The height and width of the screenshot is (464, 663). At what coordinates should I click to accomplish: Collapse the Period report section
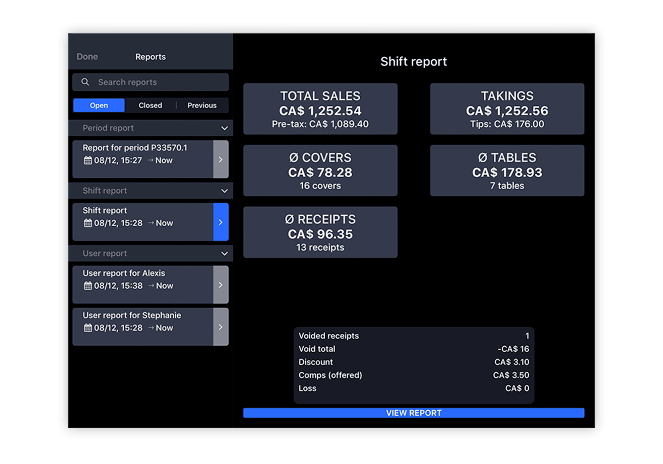(x=225, y=128)
